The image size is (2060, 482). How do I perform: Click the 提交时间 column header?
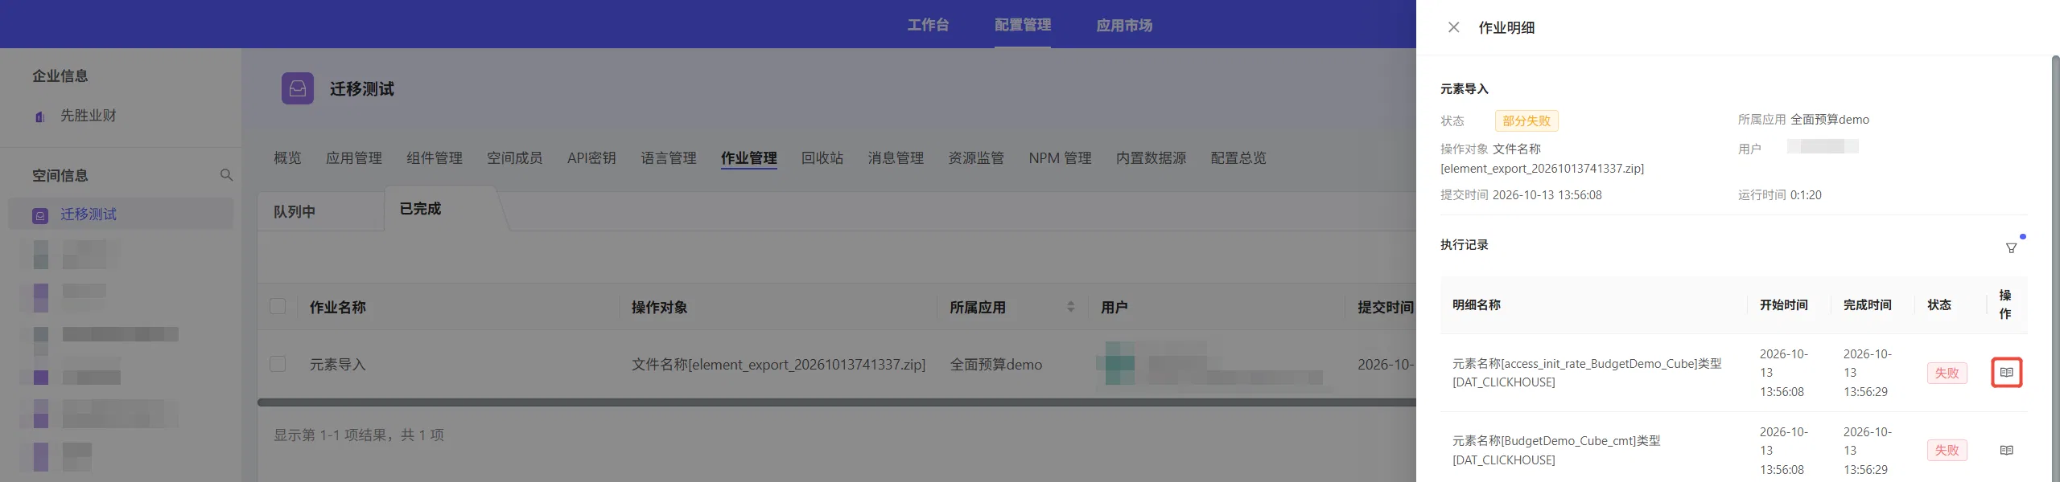click(x=1385, y=307)
